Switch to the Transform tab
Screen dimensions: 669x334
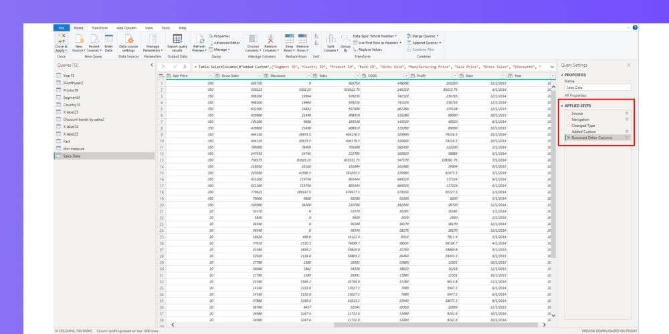(100, 27)
